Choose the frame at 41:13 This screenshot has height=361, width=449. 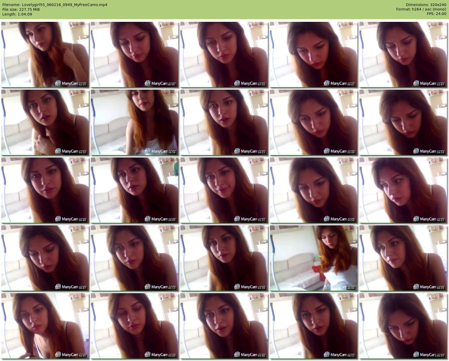tap(134, 258)
